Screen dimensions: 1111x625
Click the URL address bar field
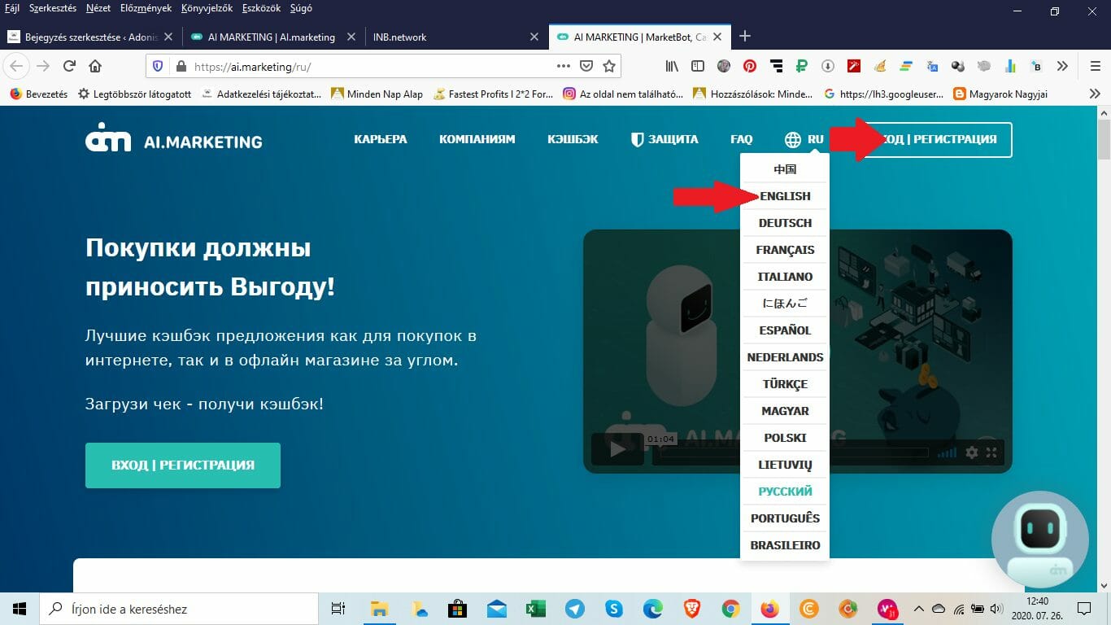[x=371, y=67]
